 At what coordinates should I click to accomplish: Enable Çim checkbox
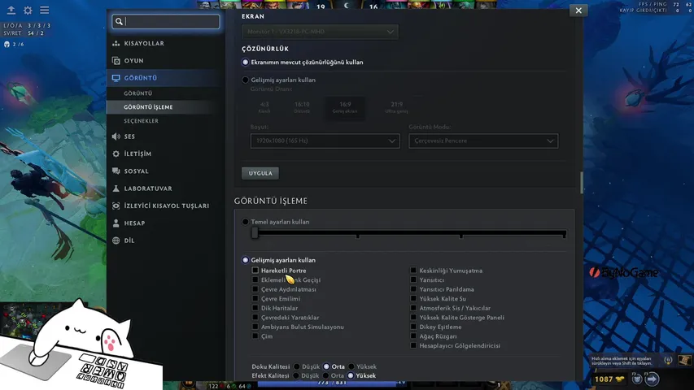(x=255, y=336)
